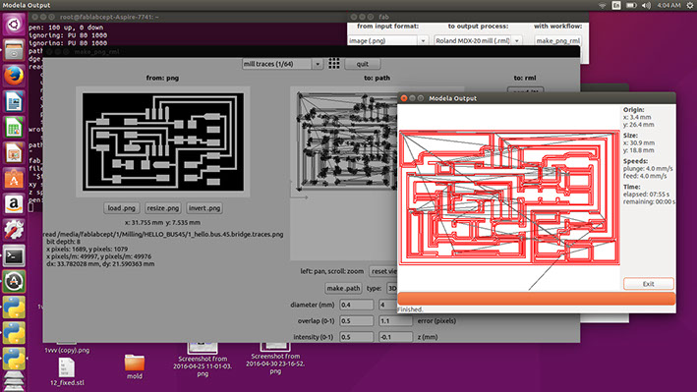The height and width of the screenshot is (392, 697).
Task: Click the red toolpath drawing in Modela Output
Action: 509,197
